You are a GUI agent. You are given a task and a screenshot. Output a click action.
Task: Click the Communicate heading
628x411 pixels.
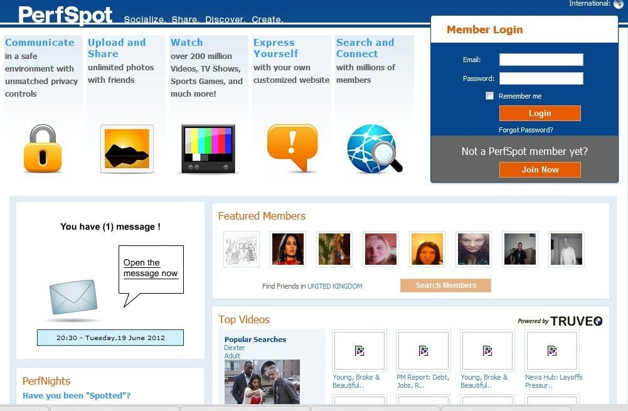[40, 43]
